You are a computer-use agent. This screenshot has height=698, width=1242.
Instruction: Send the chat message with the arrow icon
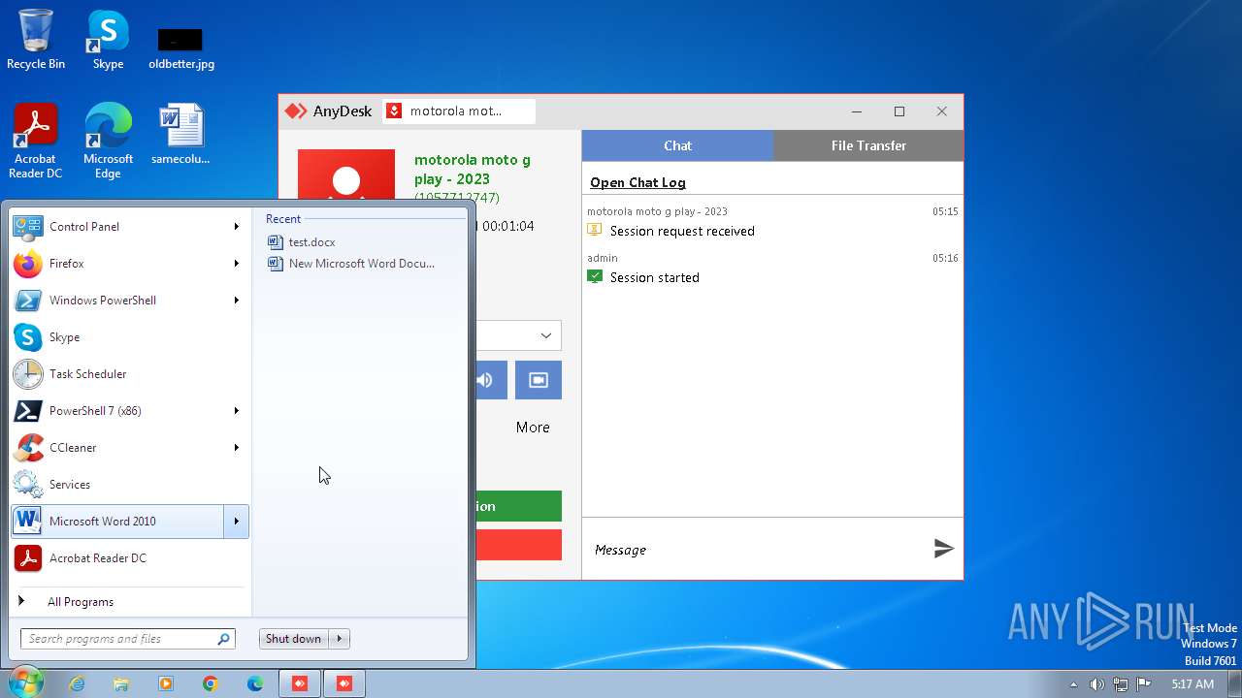pyautogui.click(x=943, y=549)
